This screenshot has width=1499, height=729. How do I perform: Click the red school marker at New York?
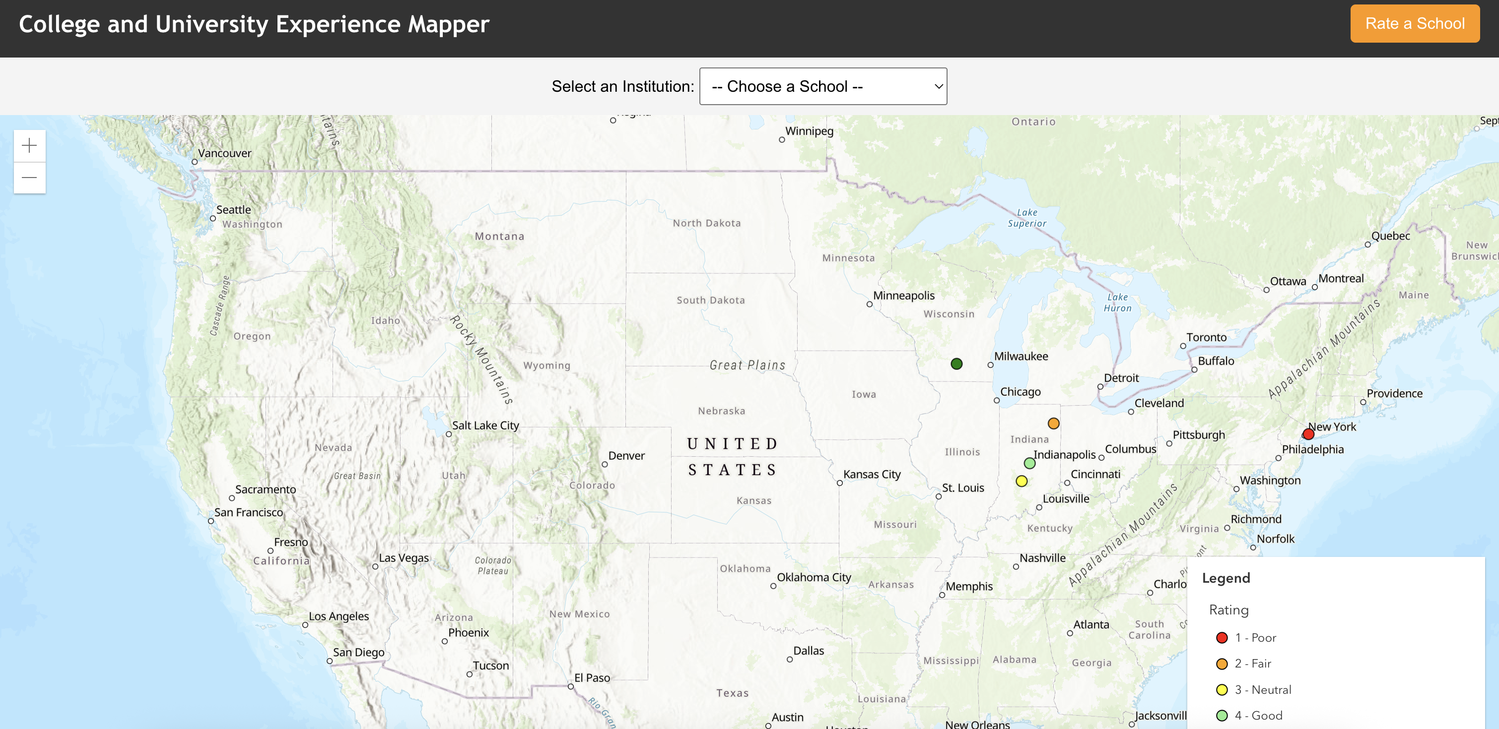[1308, 433]
